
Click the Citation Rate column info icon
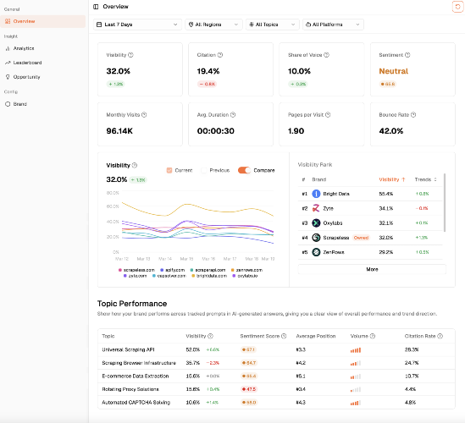pos(440,336)
